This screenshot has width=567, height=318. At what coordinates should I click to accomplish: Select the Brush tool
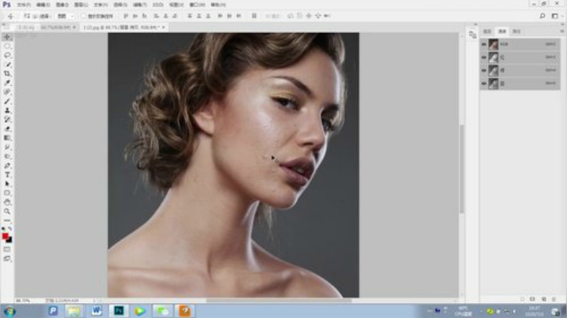pos(7,102)
